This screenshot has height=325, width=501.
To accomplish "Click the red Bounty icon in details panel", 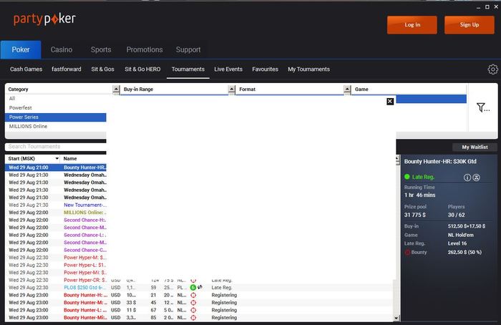I will tap(407, 253).
